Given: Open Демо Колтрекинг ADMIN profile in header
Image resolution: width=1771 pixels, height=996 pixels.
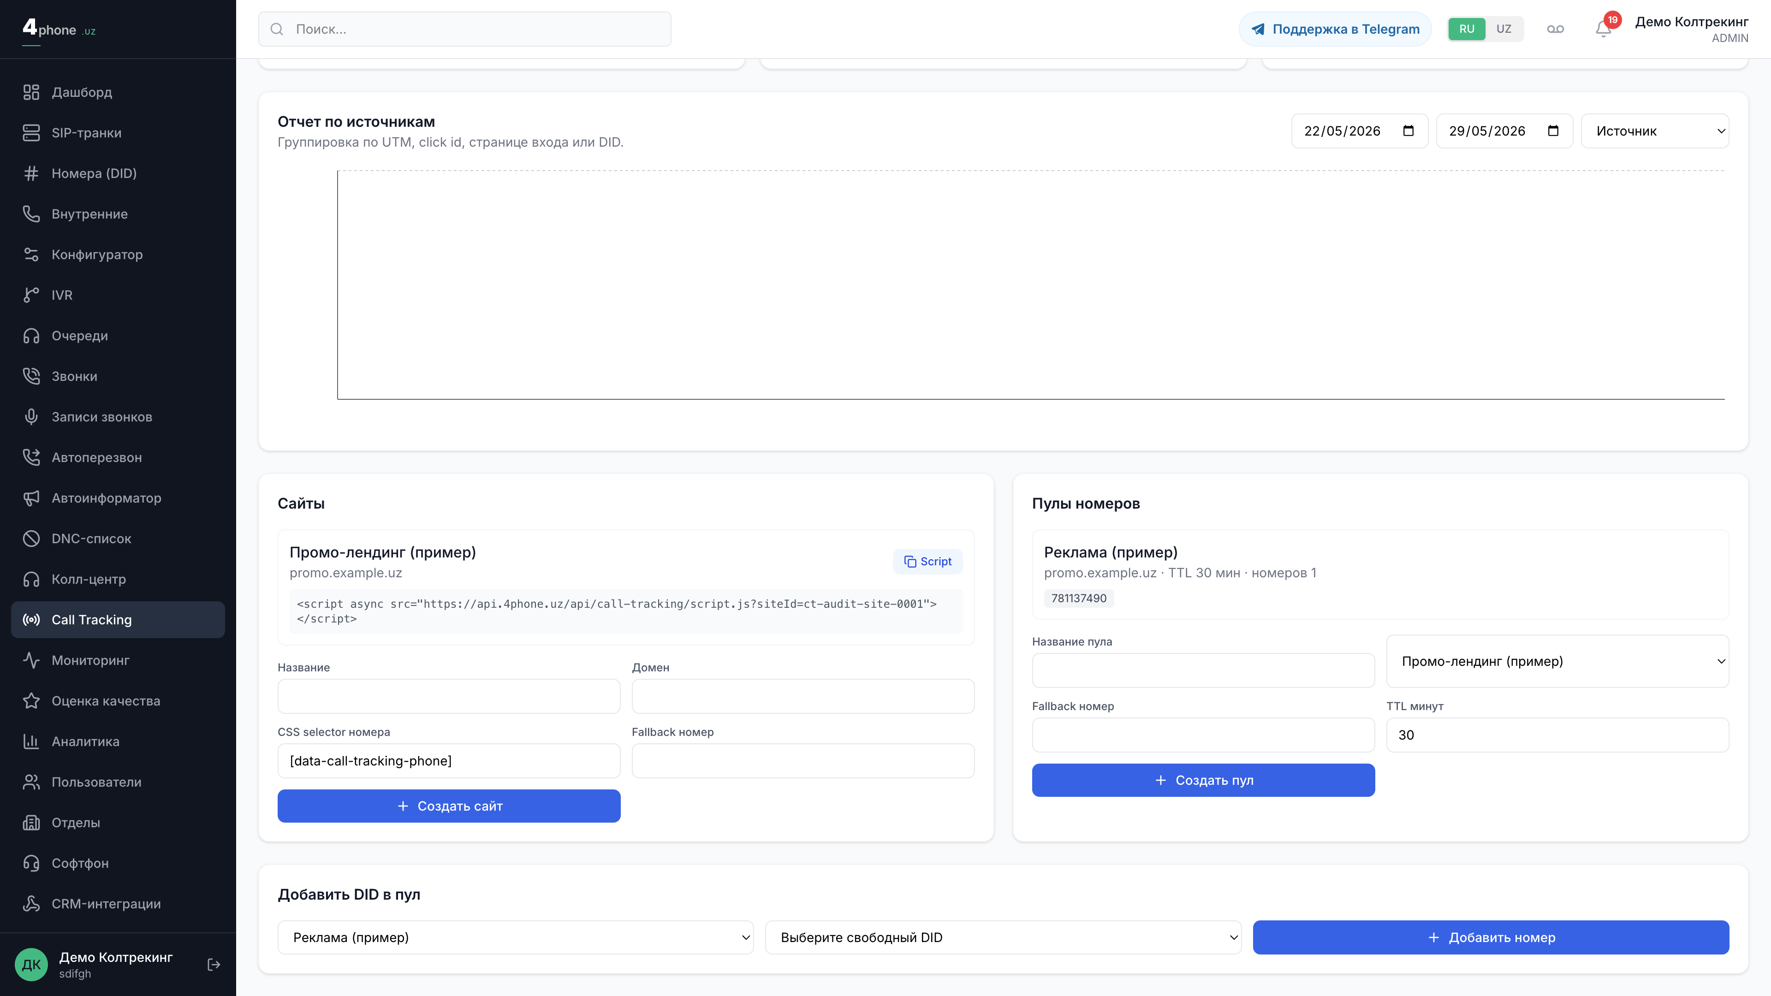Looking at the screenshot, I should [x=1691, y=29].
